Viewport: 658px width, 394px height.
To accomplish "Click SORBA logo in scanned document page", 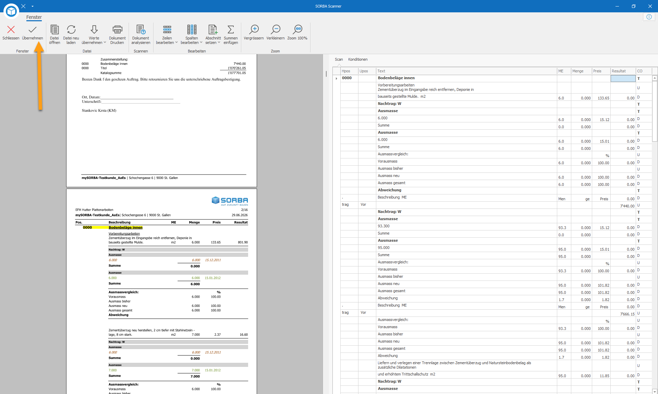I will pos(230,201).
